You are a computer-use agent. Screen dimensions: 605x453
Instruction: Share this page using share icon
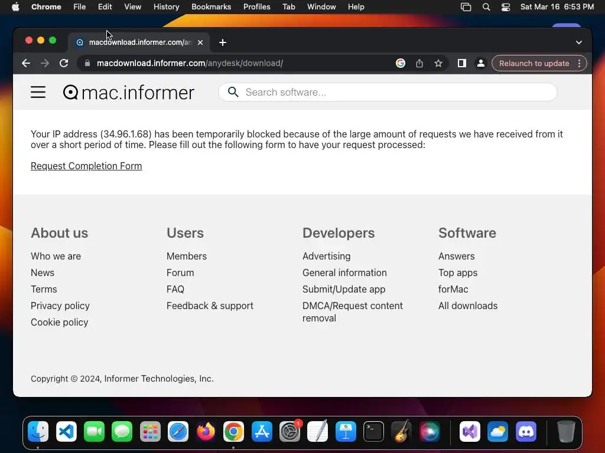419,63
